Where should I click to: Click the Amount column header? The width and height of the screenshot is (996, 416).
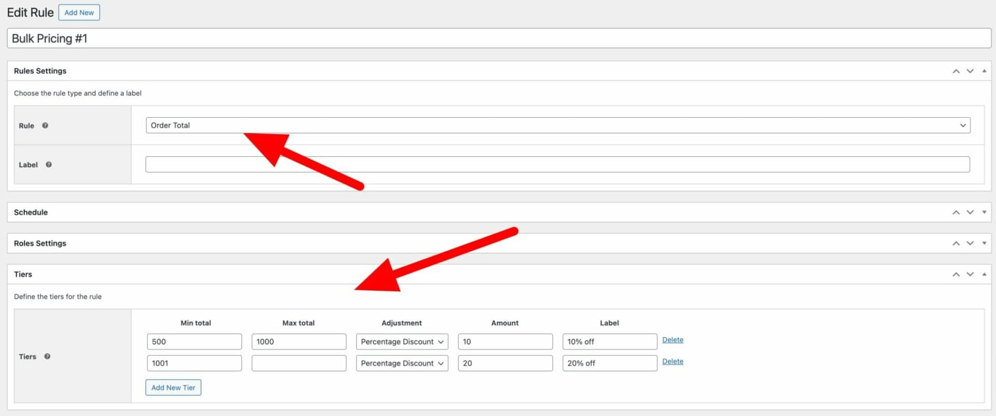505,323
